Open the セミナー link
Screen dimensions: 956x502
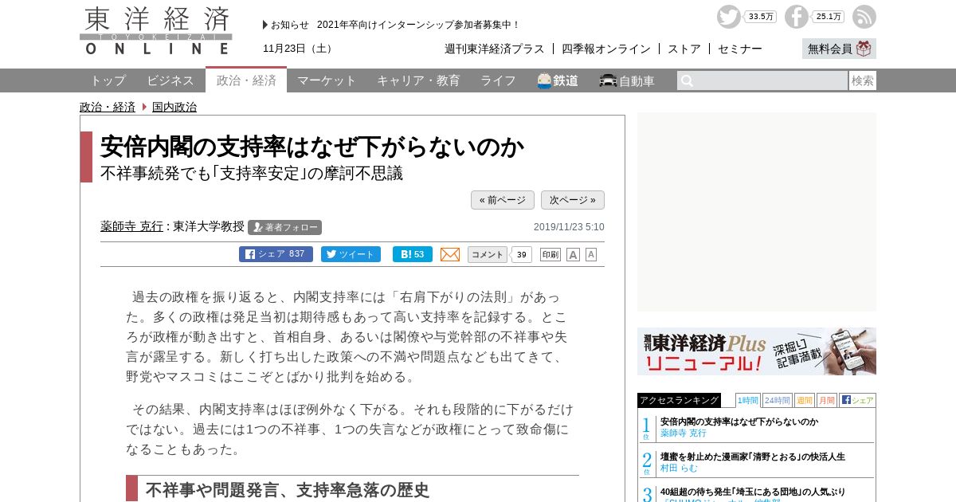point(740,49)
